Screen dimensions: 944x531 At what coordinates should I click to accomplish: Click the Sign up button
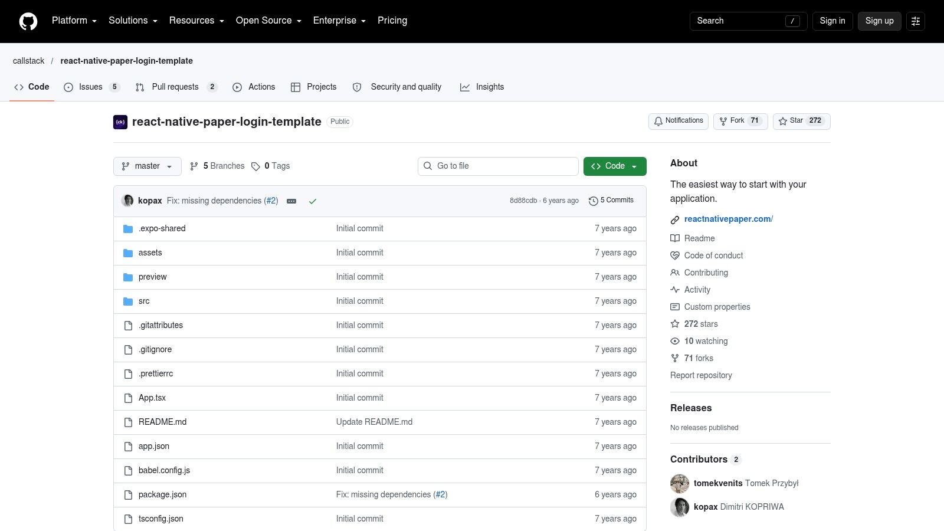point(880,21)
